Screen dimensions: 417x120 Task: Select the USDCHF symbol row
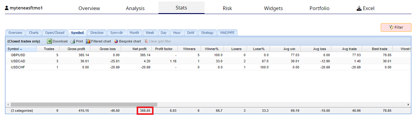208,67
